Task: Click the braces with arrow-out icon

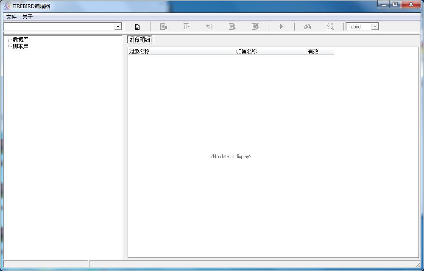Action: click(187, 26)
